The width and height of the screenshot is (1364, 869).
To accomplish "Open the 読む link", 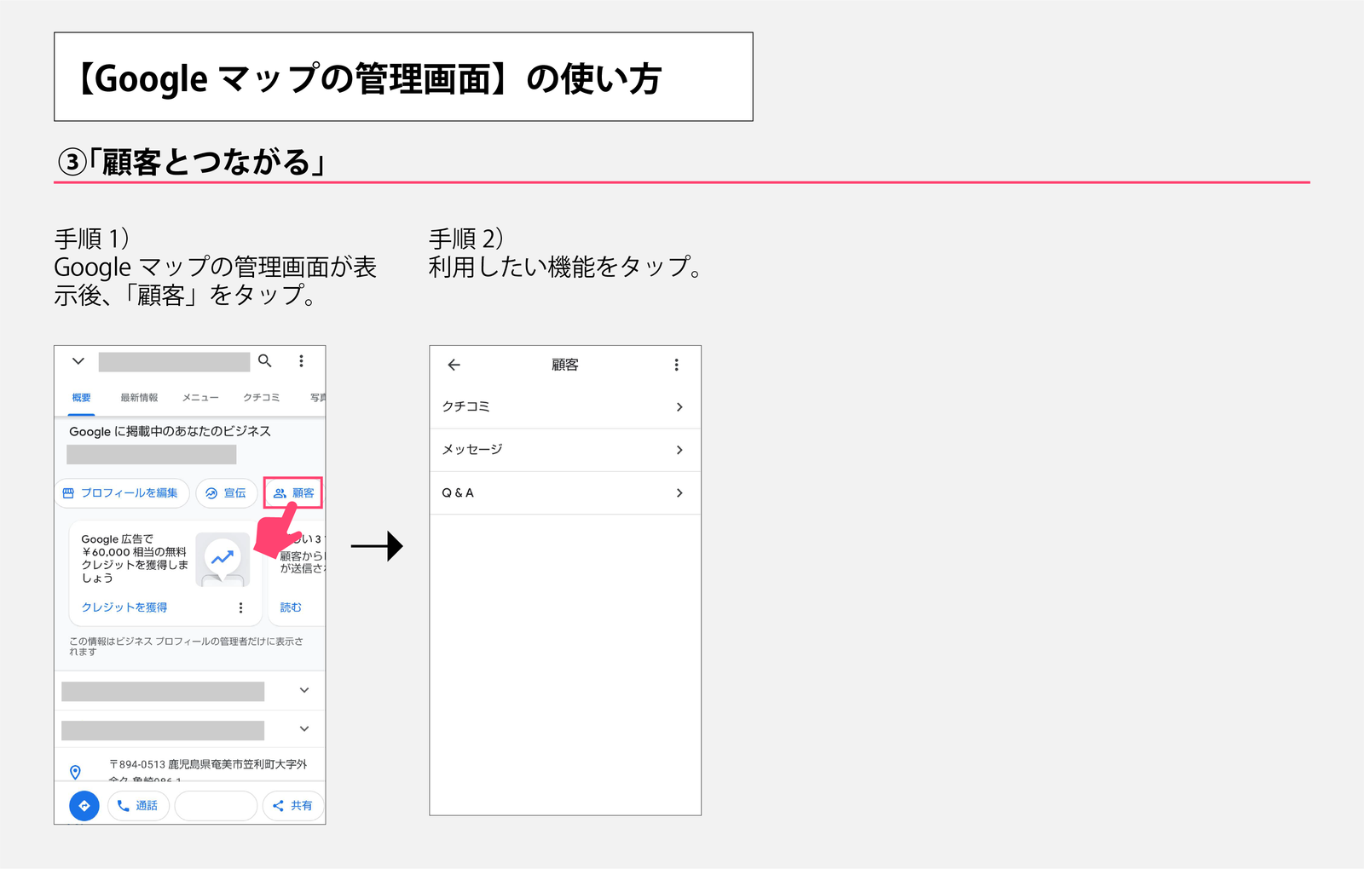I will pos(291,607).
